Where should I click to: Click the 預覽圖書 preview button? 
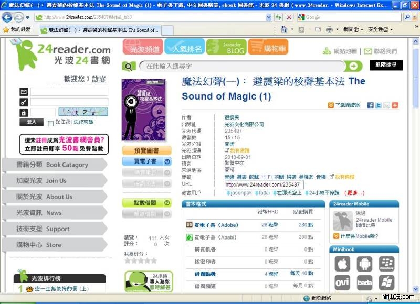tap(146, 150)
